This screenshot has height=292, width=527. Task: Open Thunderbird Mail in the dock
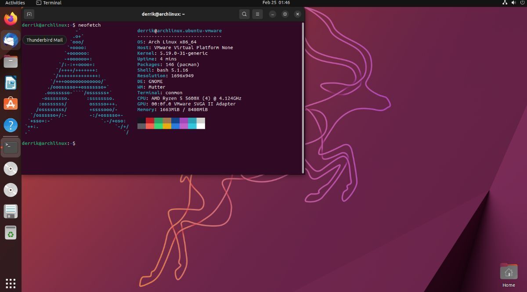(x=11, y=40)
